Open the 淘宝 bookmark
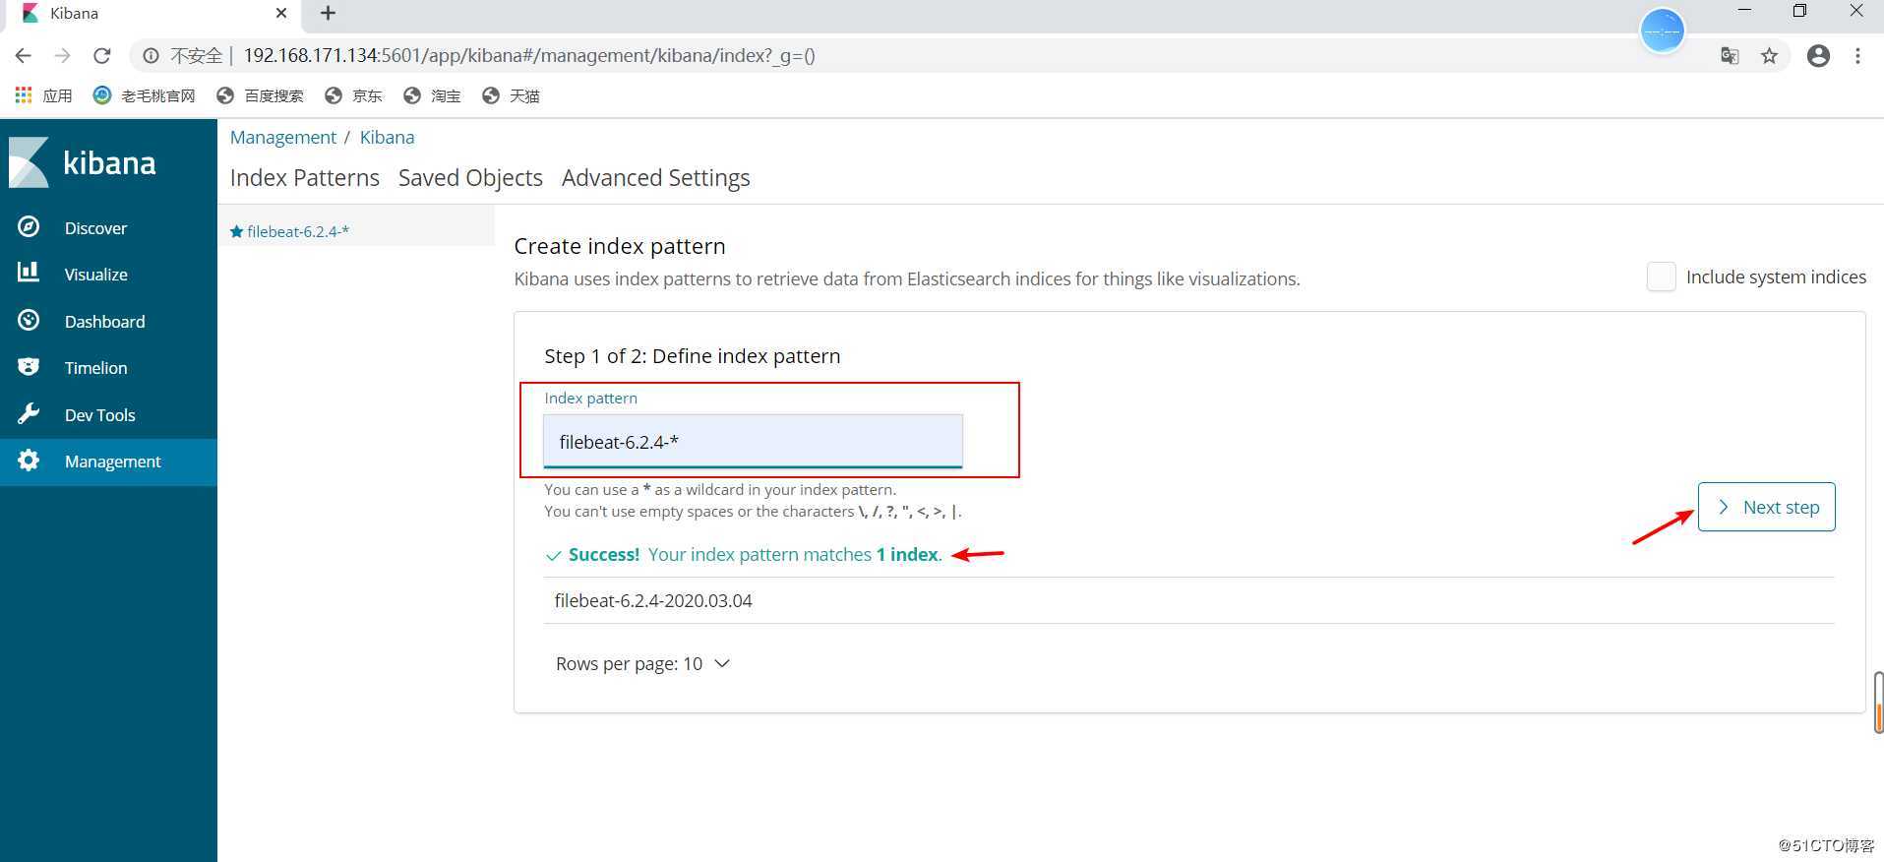The width and height of the screenshot is (1884, 862). coord(432,95)
